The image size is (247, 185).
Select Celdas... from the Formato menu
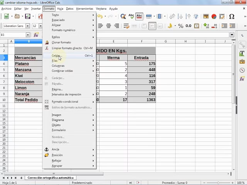57,55
